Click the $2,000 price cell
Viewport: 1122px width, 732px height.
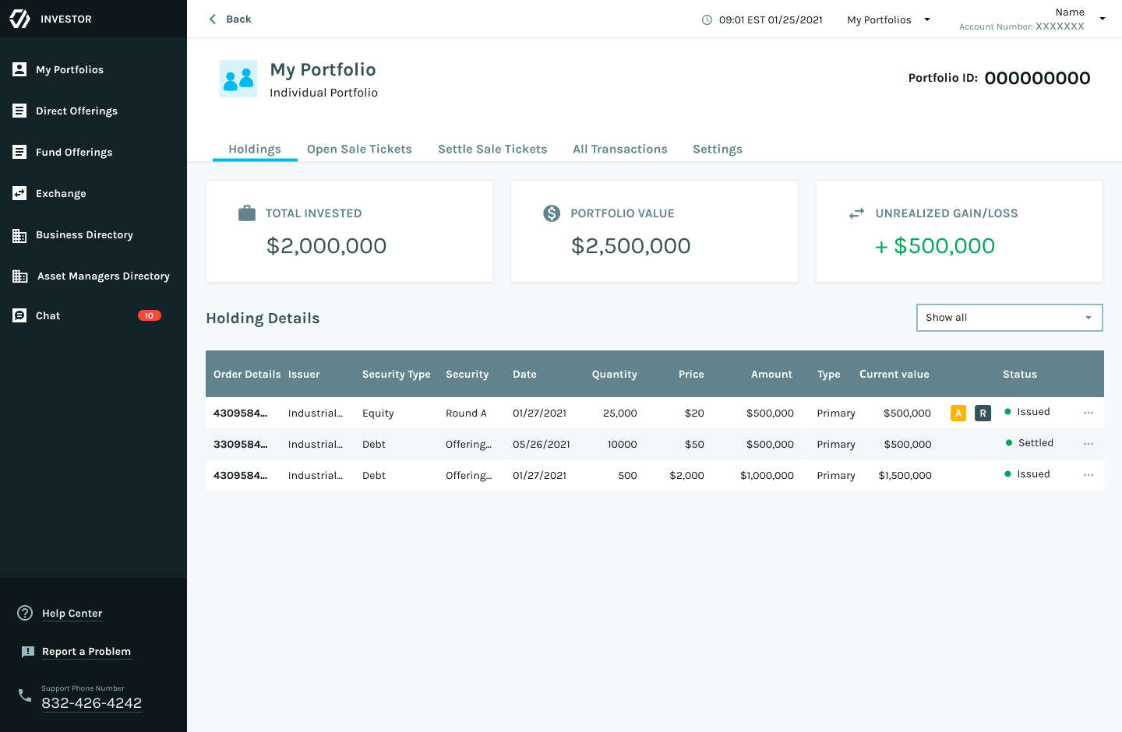686,476
